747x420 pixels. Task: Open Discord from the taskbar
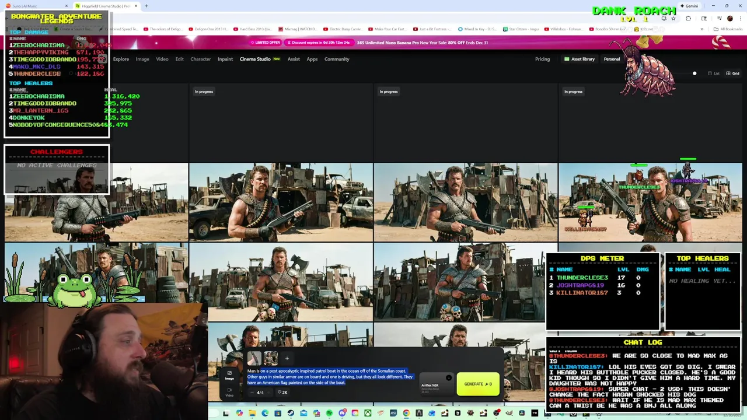pos(343,413)
